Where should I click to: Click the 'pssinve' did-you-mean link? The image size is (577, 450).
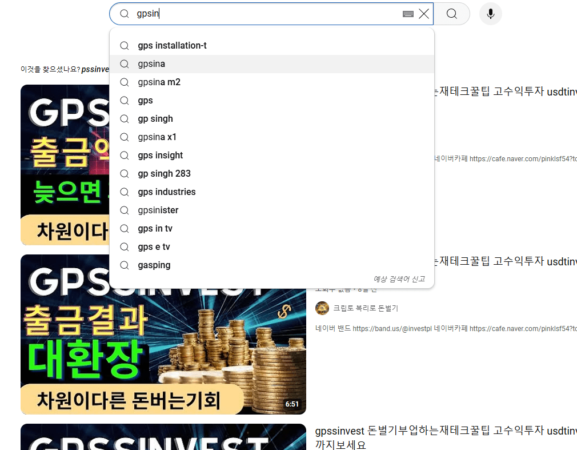[x=95, y=69]
